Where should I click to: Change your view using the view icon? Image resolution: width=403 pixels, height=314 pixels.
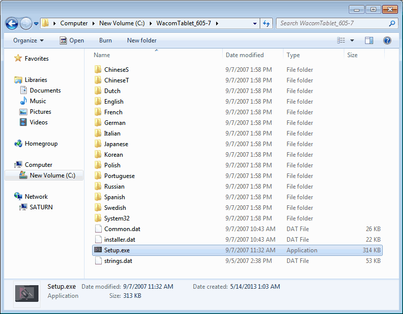(x=341, y=40)
